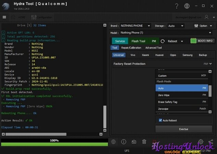Click the info icon in bottom toolbar
Image resolution: width=217 pixels, height=154 pixels.
coord(124,142)
